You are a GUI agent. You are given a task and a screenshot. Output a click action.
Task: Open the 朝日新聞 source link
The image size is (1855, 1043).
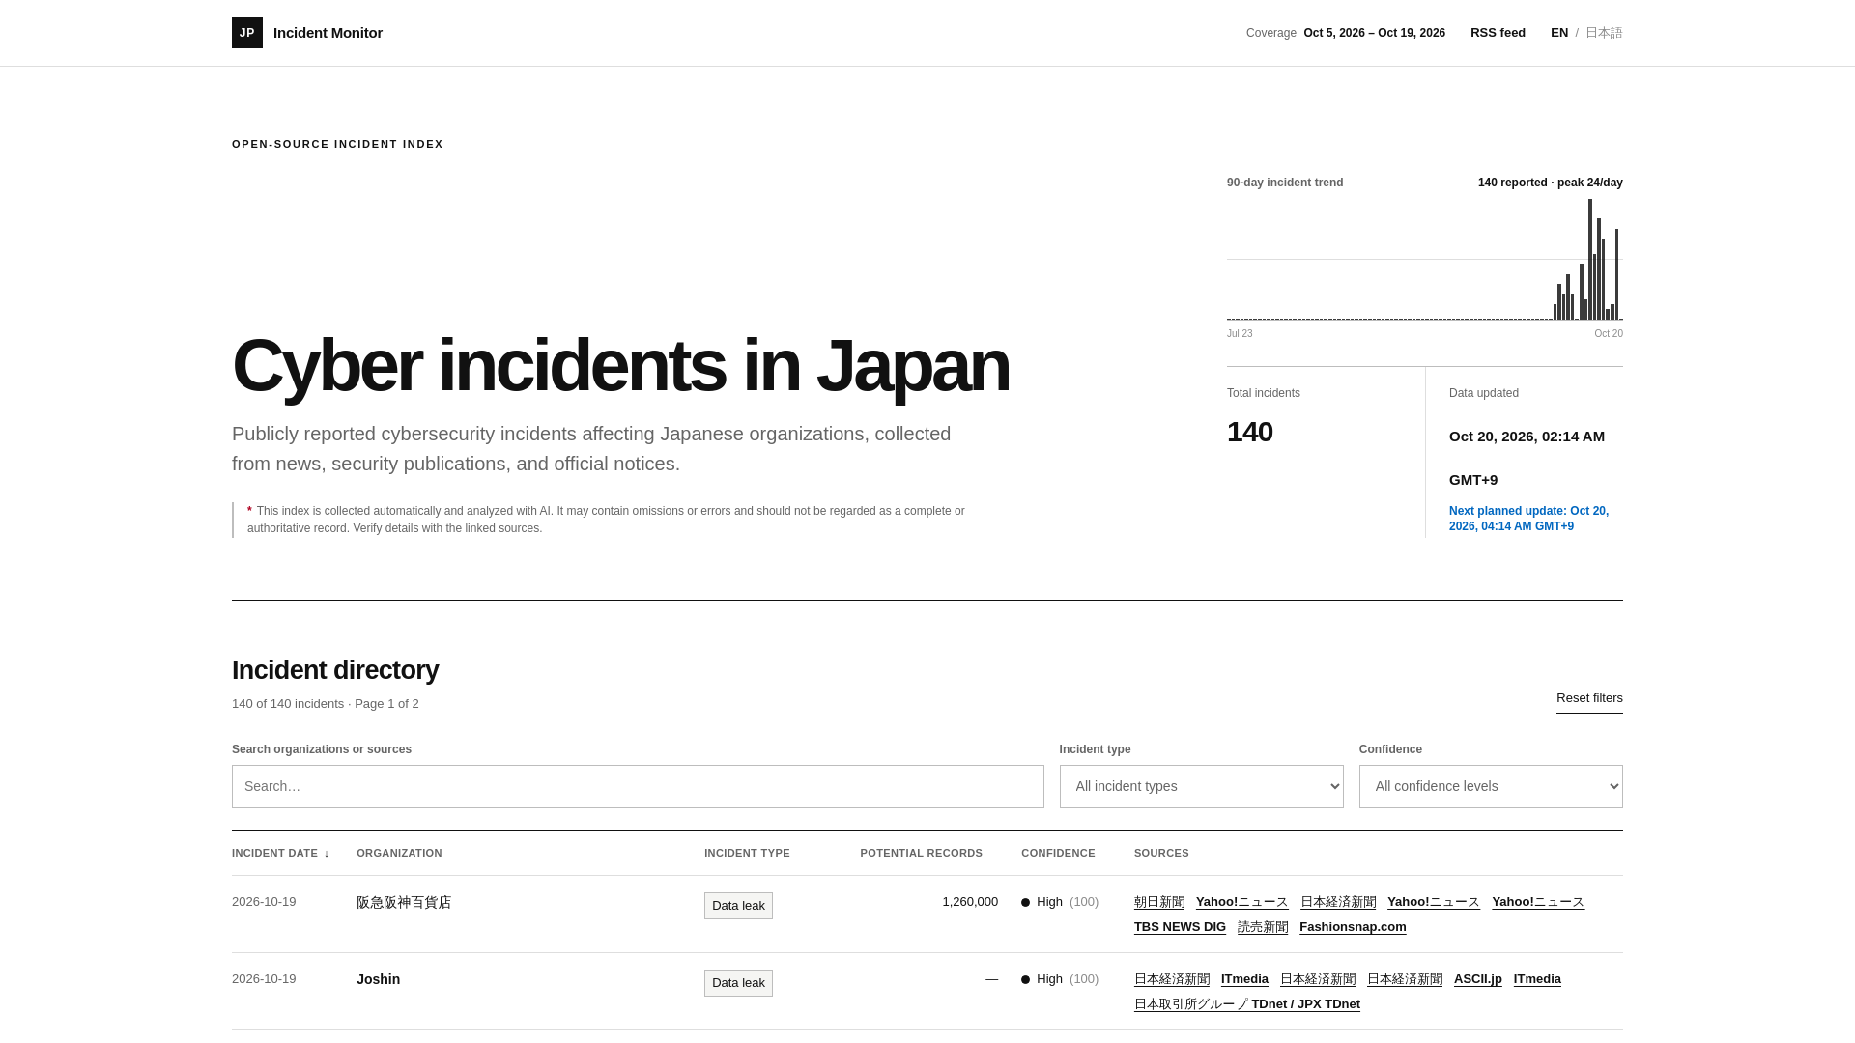[1159, 902]
